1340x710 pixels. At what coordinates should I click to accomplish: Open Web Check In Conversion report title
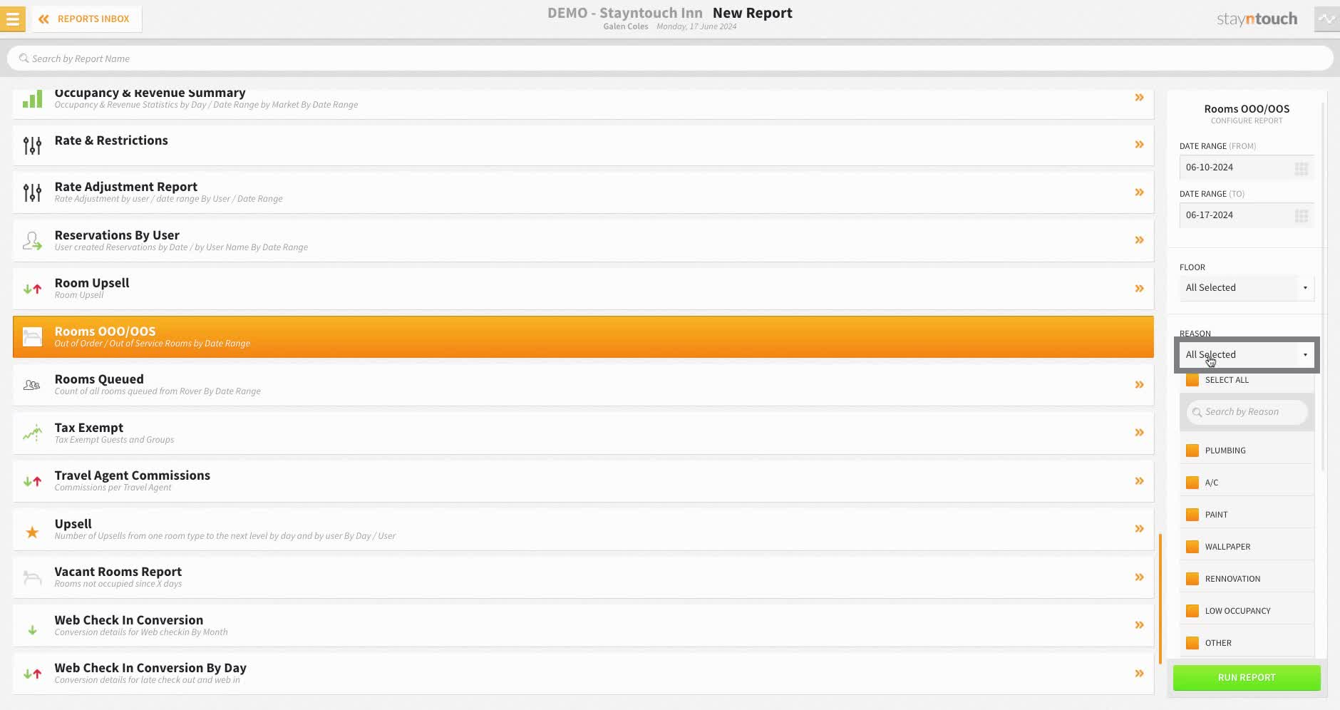(129, 620)
